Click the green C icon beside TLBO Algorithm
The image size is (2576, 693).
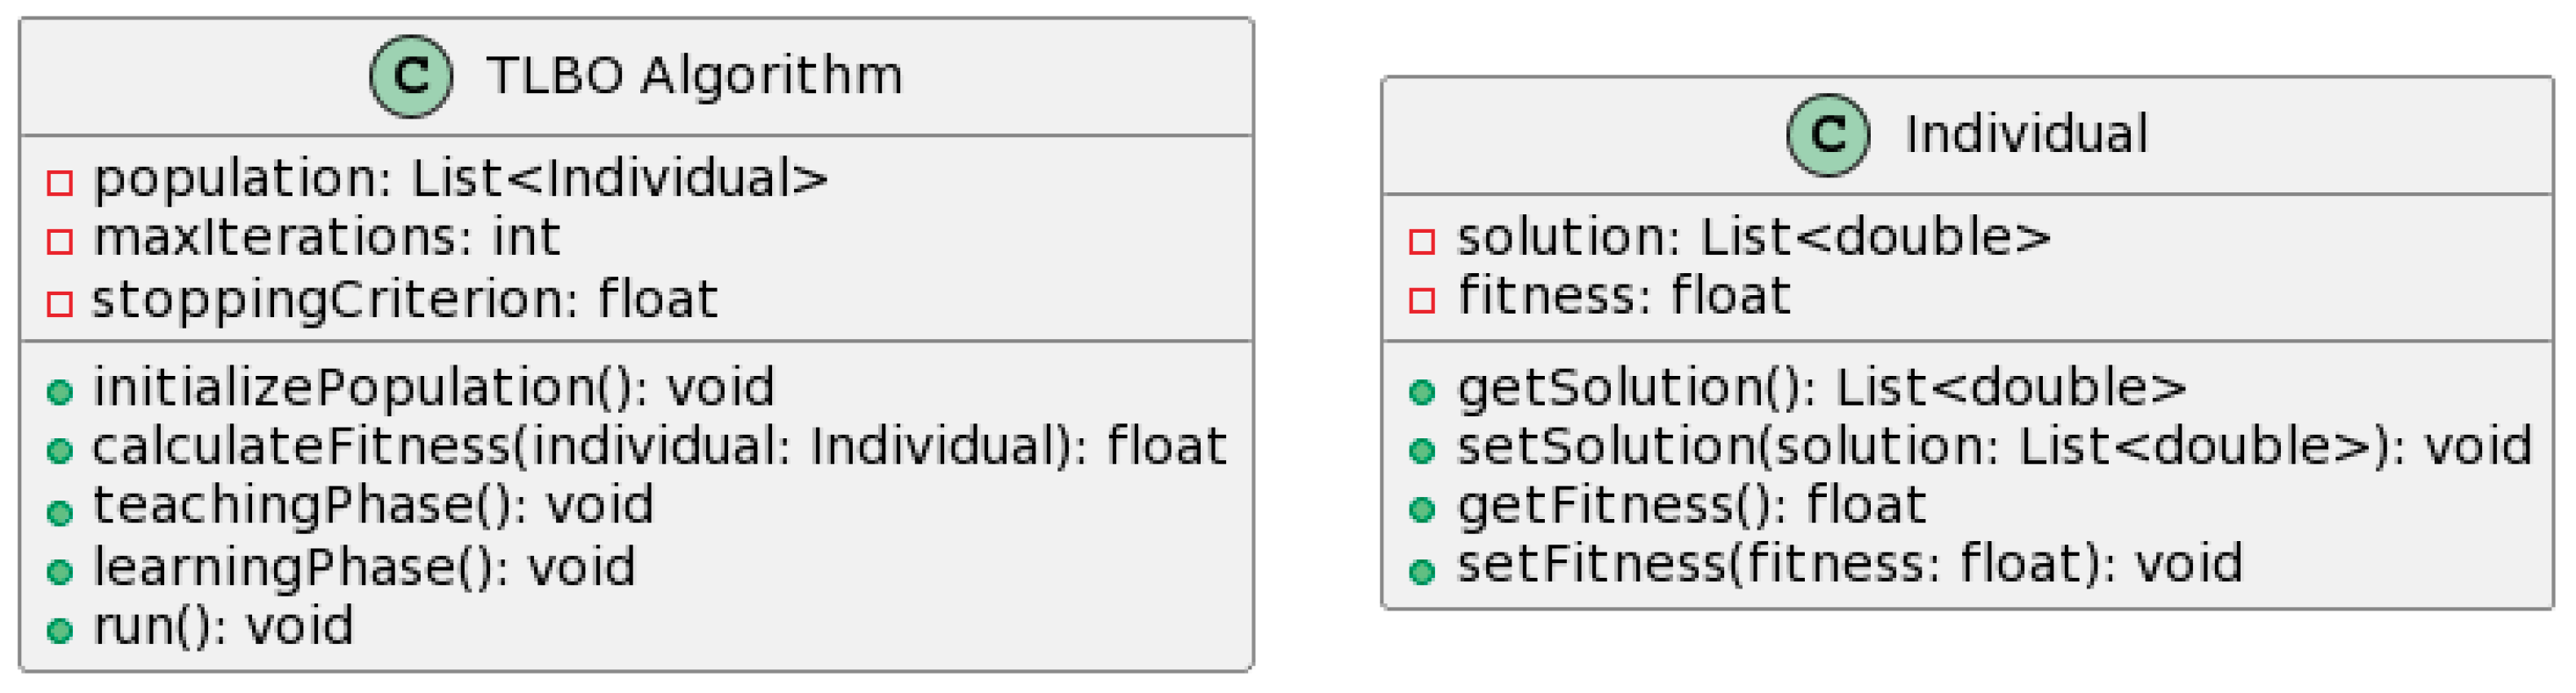411,76
